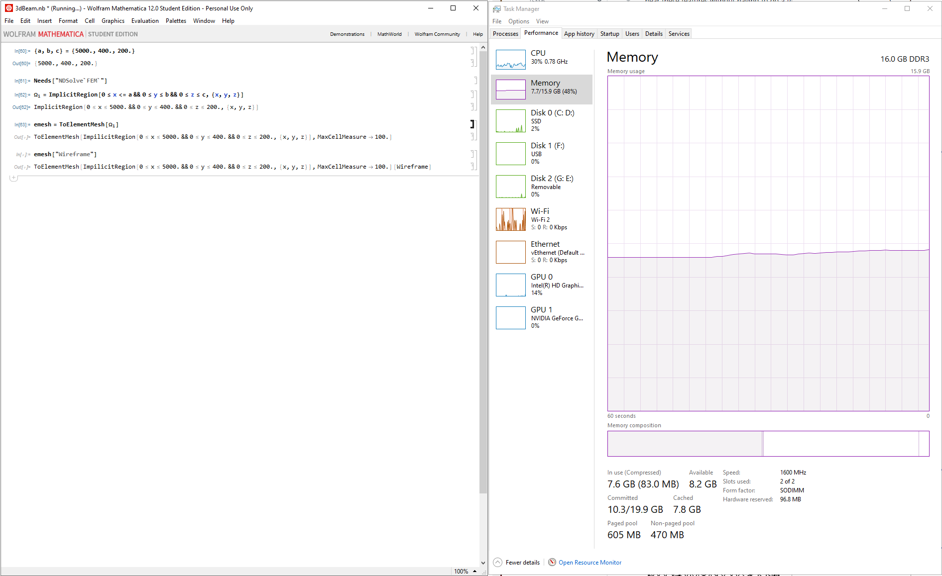This screenshot has height=576, width=942.
Task: Click the '16.0 GB DDR3' label
Action: click(x=905, y=59)
